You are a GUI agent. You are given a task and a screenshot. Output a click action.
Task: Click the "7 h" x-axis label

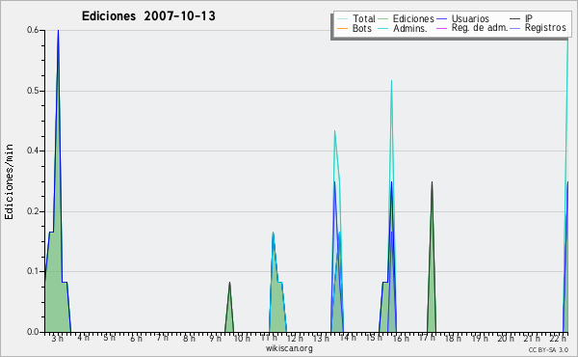click(162, 338)
